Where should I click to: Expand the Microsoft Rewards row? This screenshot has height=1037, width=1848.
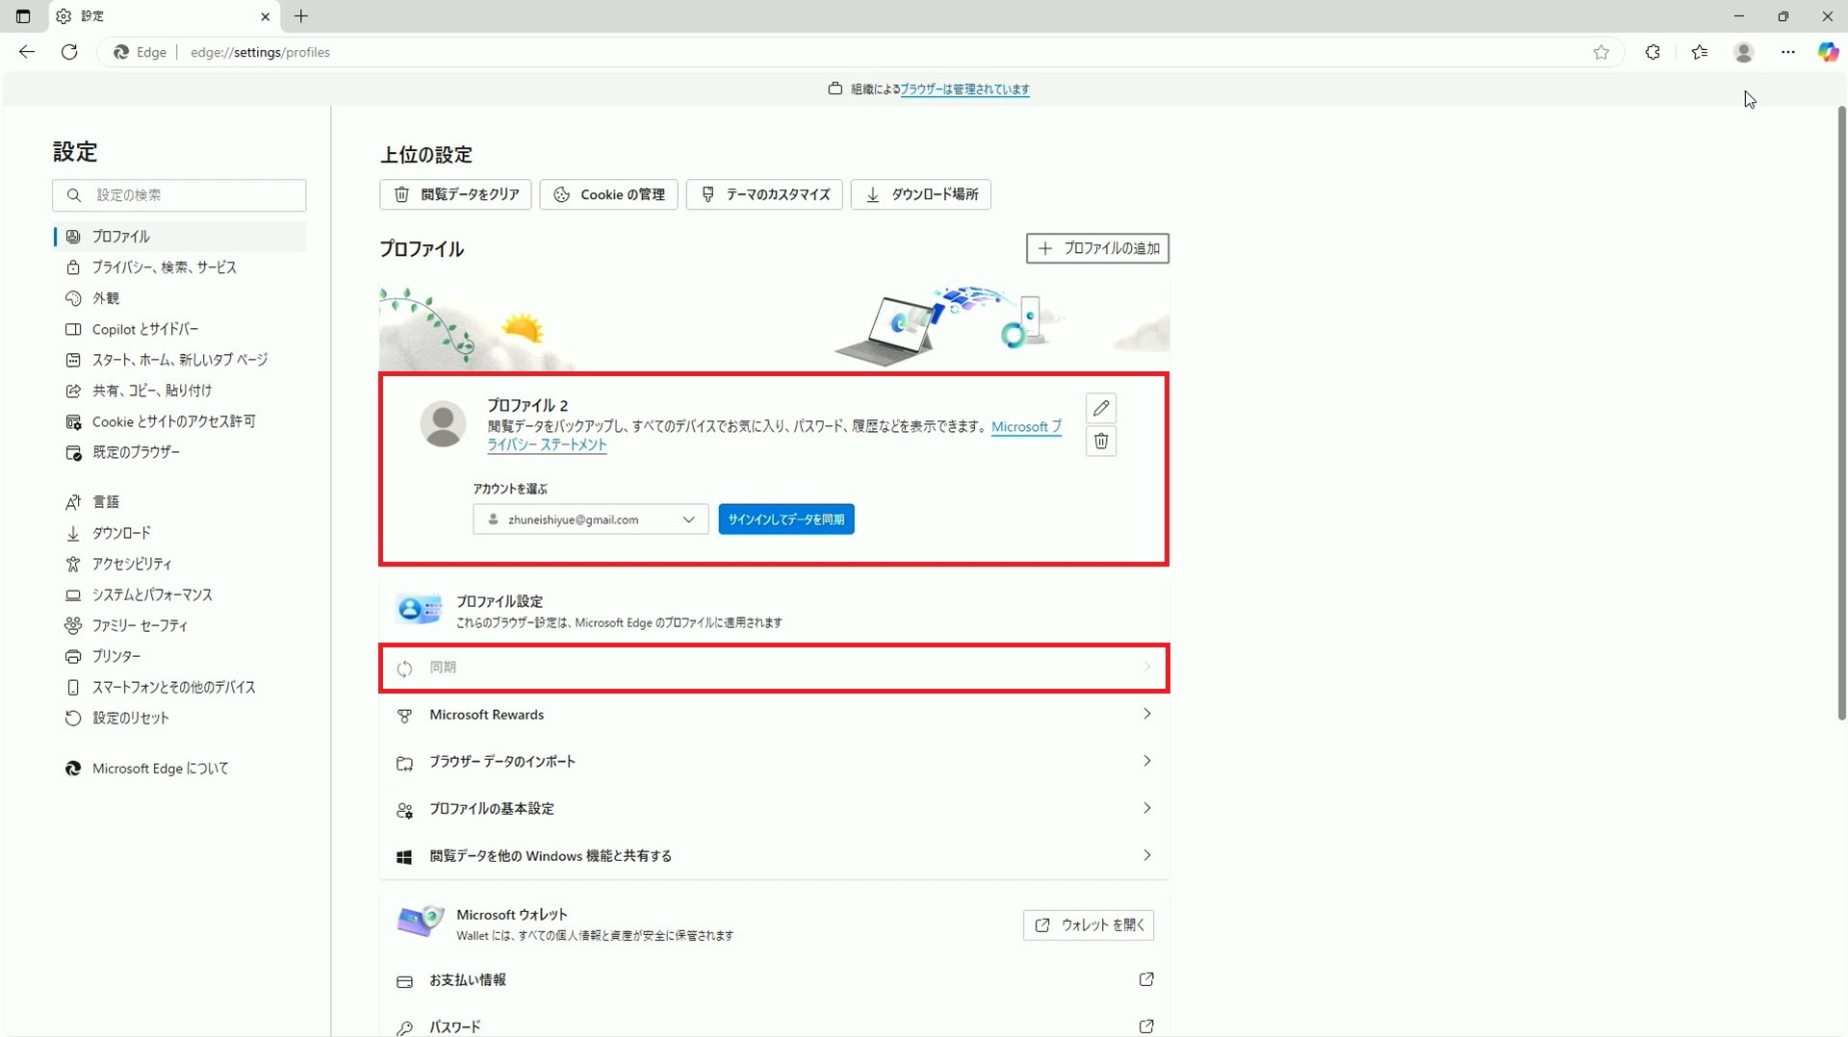click(x=774, y=715)
